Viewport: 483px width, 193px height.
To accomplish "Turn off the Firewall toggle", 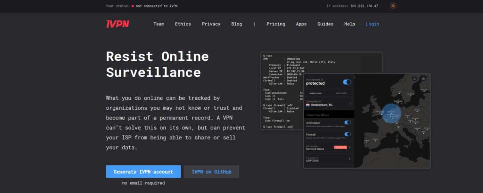I will coord(348,135).
